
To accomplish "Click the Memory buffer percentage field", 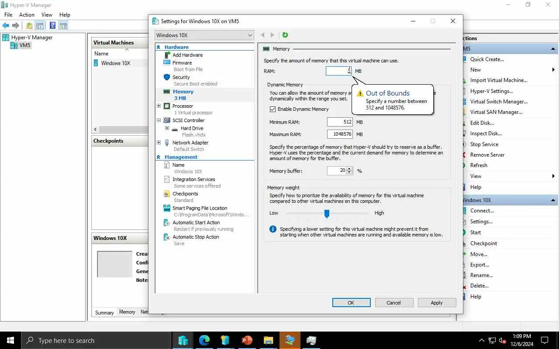I will pyautogui.click(x=337, y=171).
